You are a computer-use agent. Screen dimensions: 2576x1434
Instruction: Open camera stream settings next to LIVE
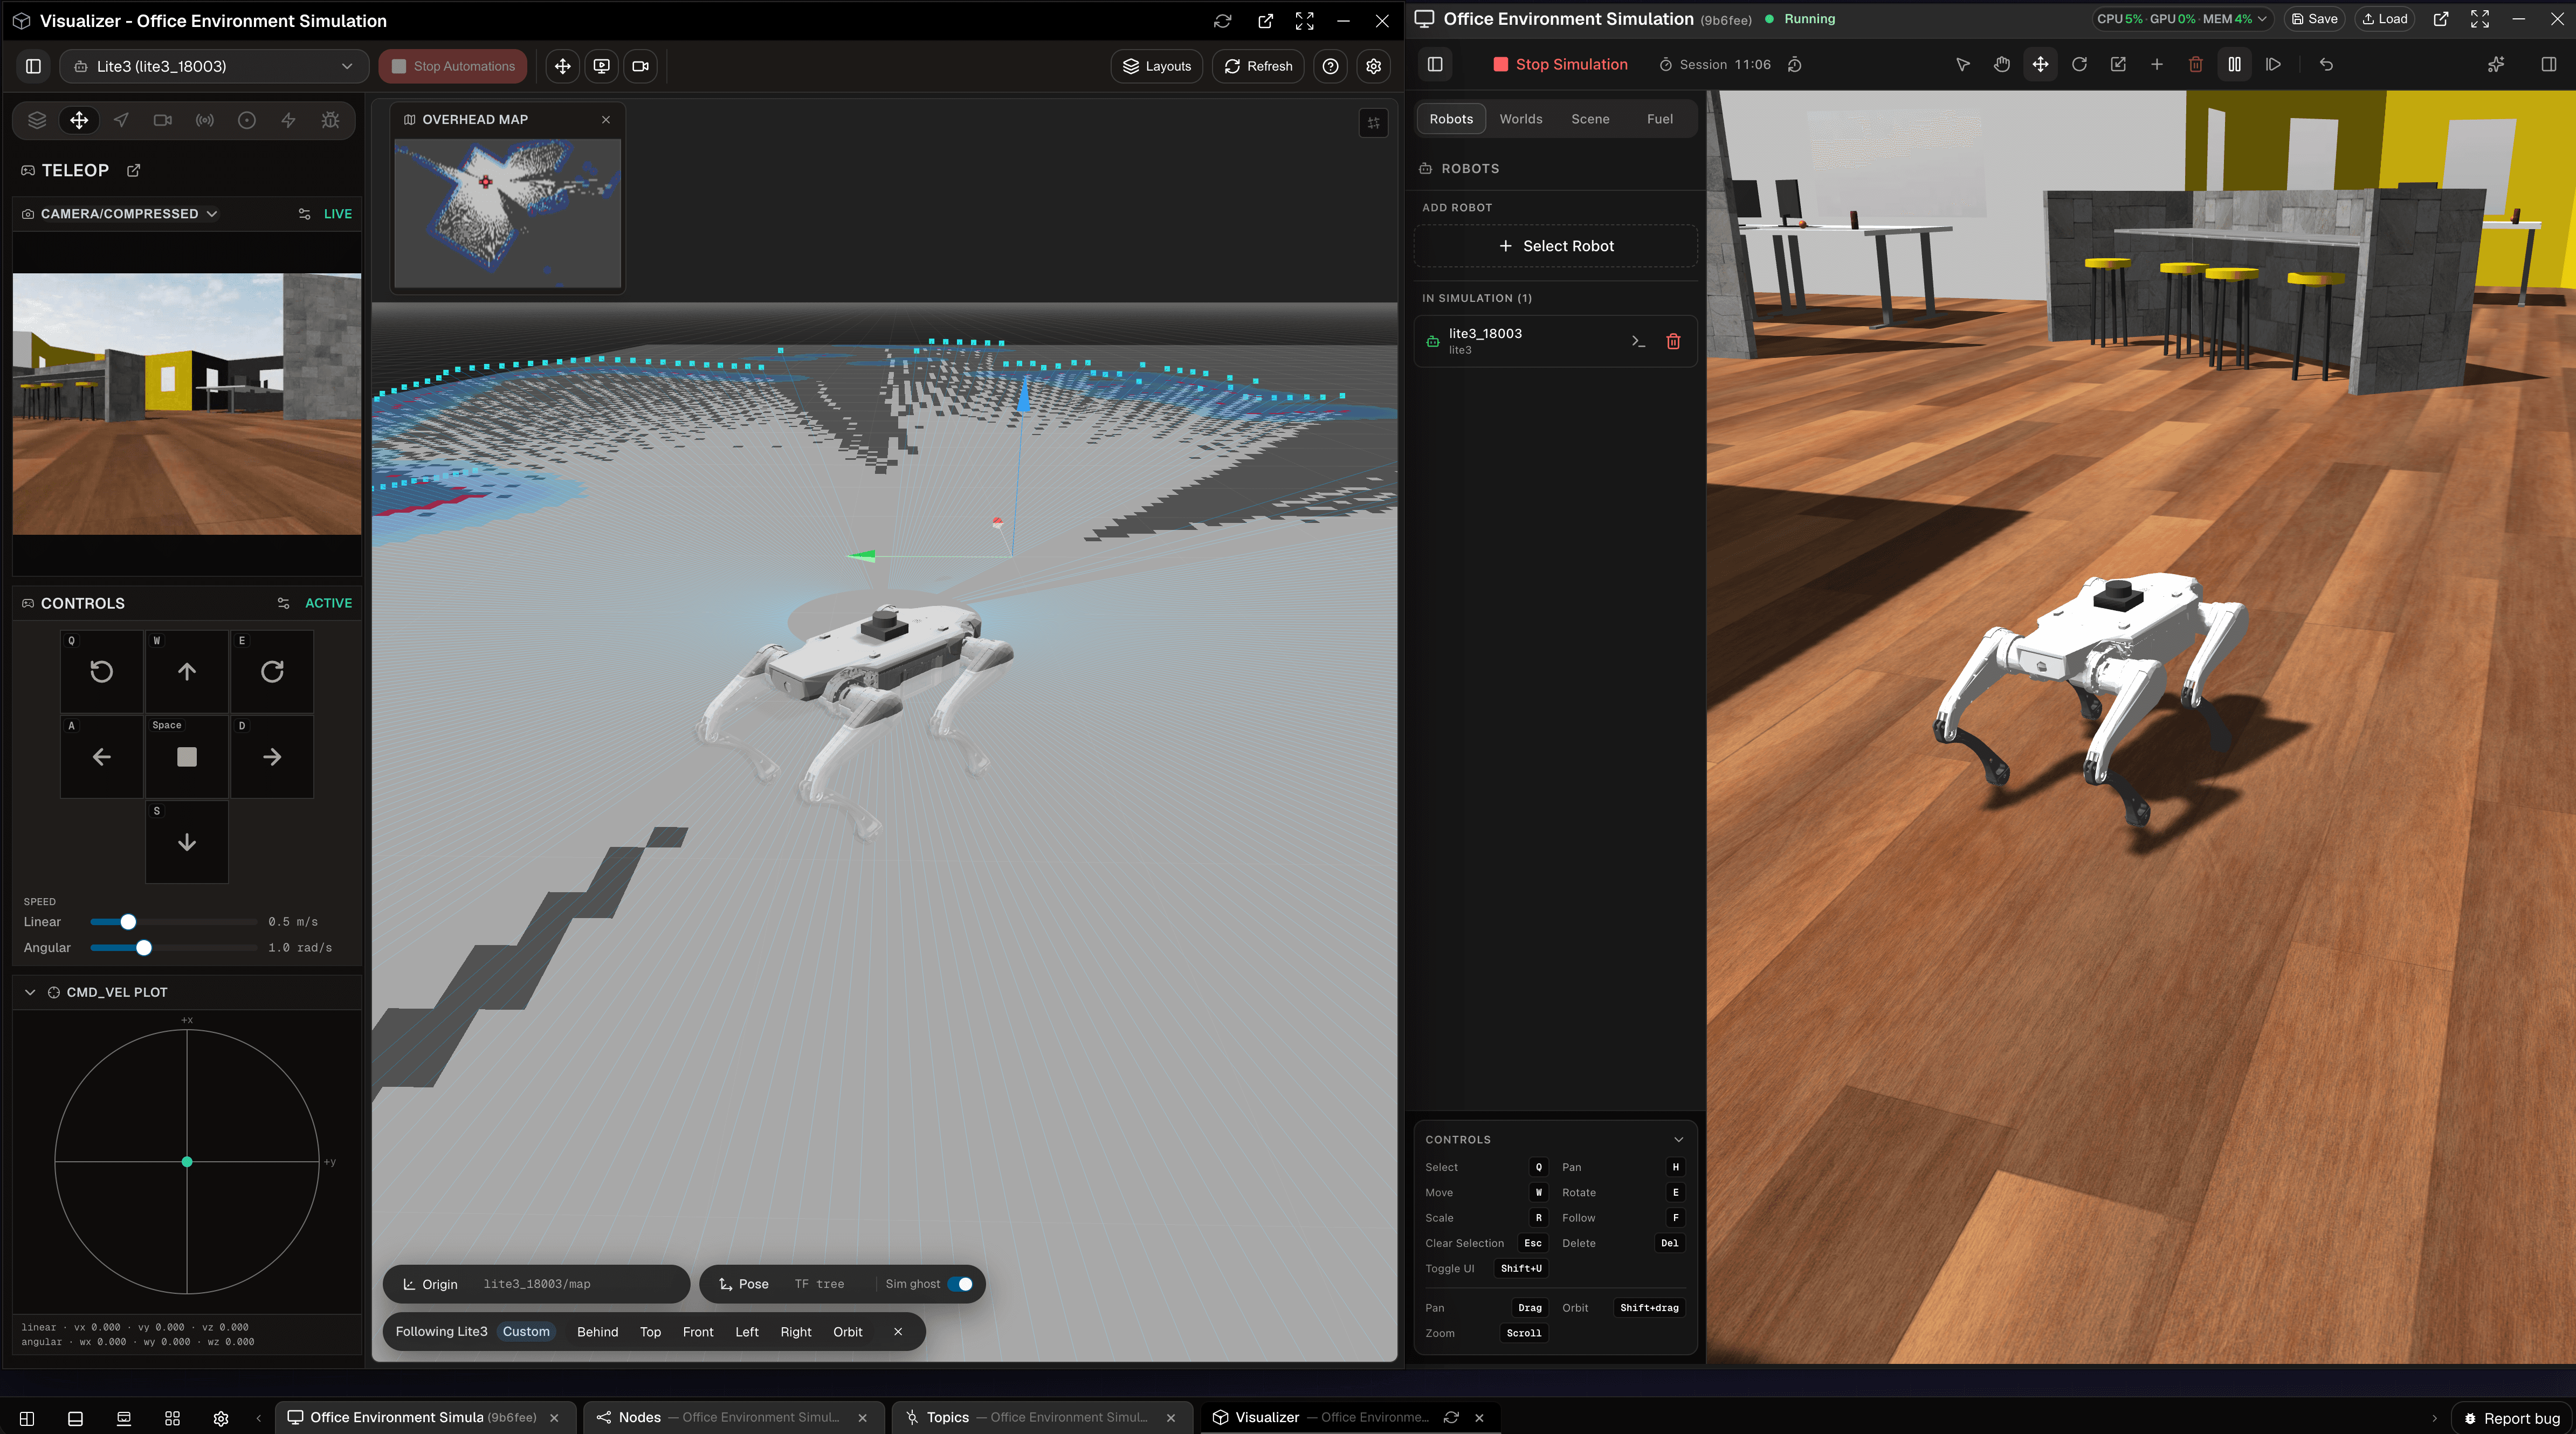304,214
